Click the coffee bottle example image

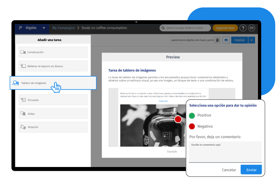[153, 126]
